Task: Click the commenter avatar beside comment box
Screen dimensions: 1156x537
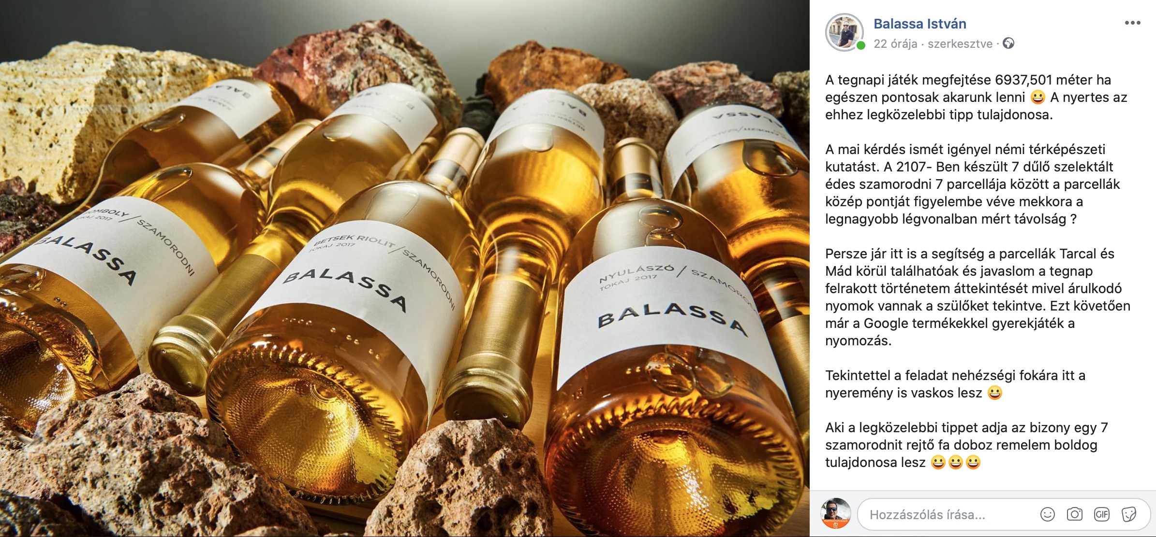Action: pos(836,513)
